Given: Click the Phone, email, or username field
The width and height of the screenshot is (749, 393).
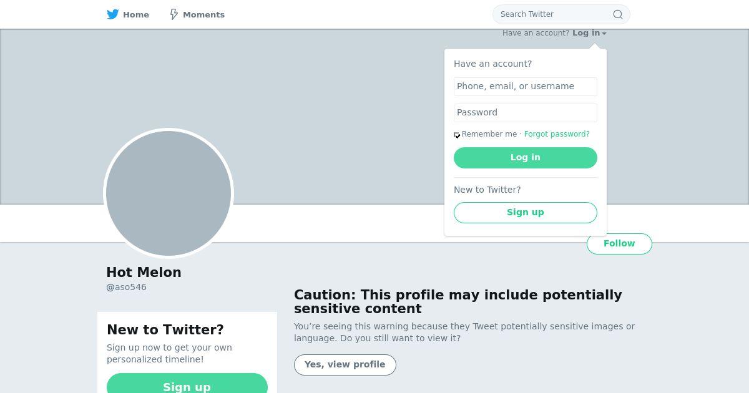Looking at the screenshot, I should coord(525,87).
